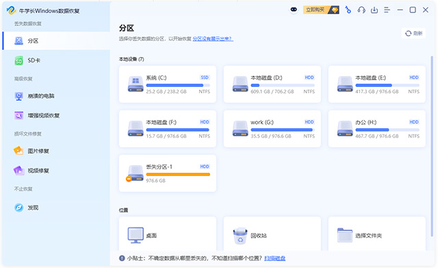
Task: Click the green SD card icon
Action: 18,60
